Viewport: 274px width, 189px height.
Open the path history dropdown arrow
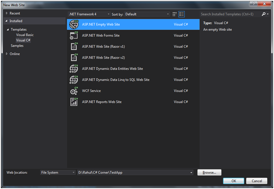[191, 172]
